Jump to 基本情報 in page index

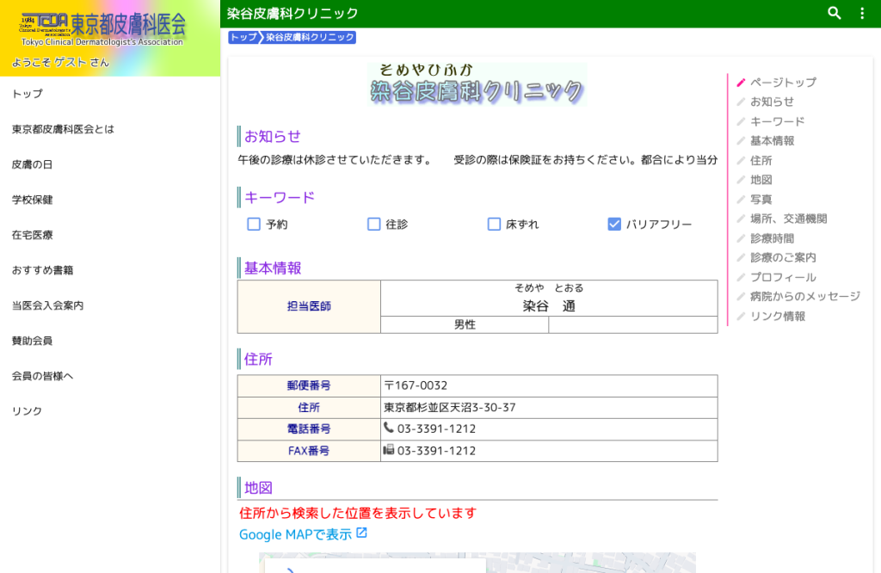click(x=772, y=141)
